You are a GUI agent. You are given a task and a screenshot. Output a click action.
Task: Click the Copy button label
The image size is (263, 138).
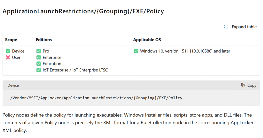point(252,85)
